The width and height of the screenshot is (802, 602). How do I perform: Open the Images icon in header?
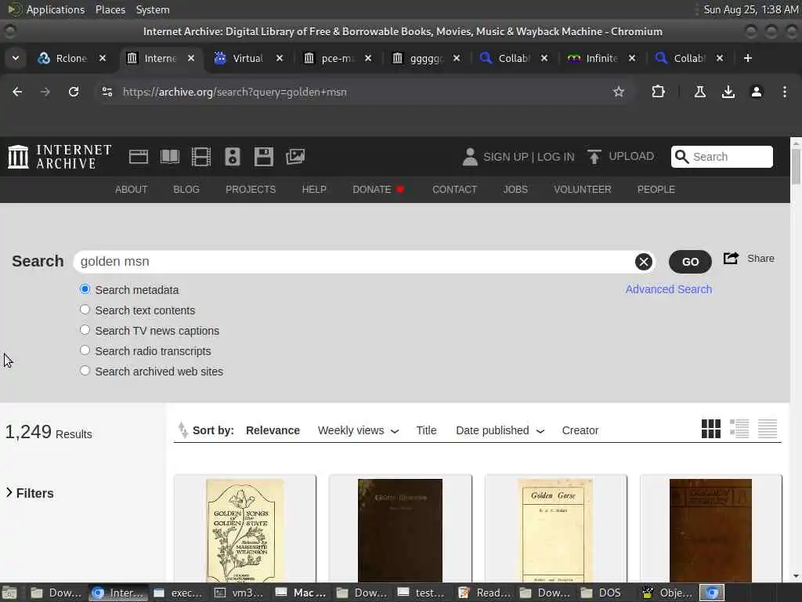coord(295,157)
